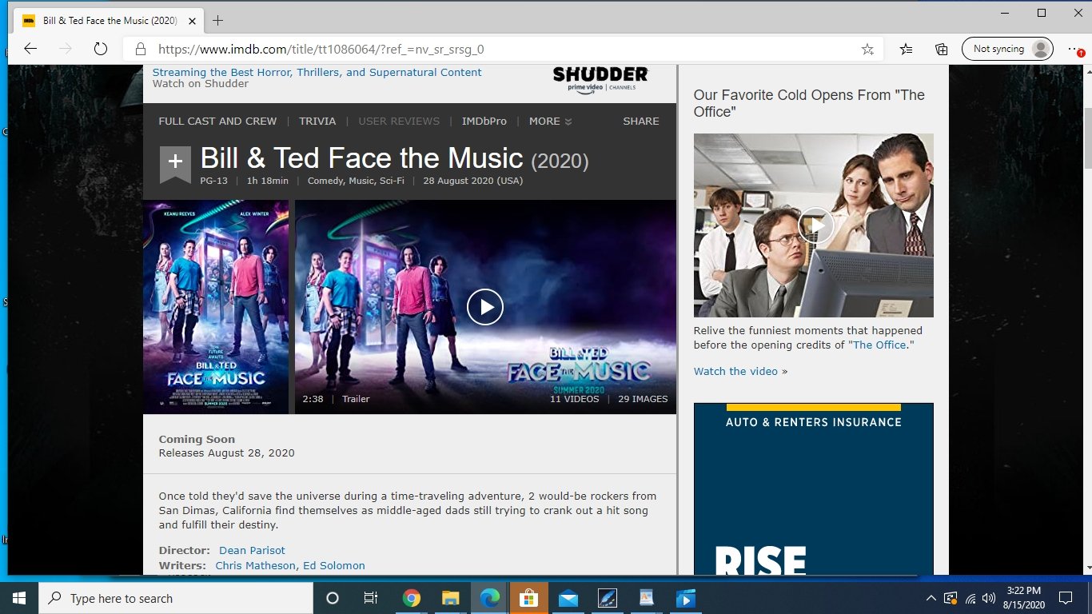This screenshot has height=614, width=1092.
Task: Show hidden system tray icons
Action: point(931,598)
